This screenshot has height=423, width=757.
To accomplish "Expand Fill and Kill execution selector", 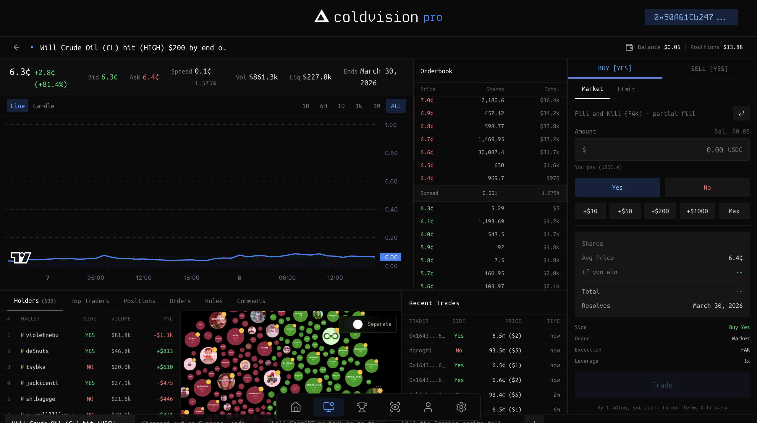I will click(635, 113).
